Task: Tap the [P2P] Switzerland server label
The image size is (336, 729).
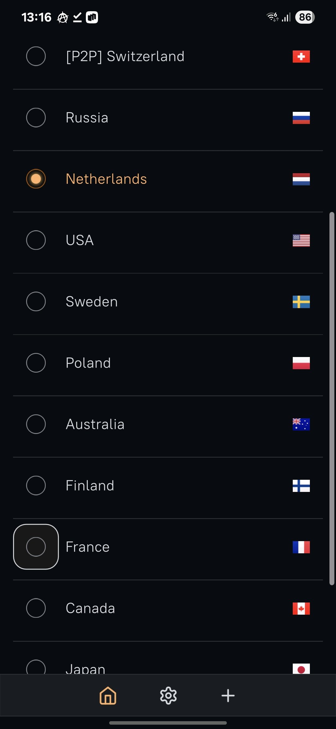Action: (125, 56)
